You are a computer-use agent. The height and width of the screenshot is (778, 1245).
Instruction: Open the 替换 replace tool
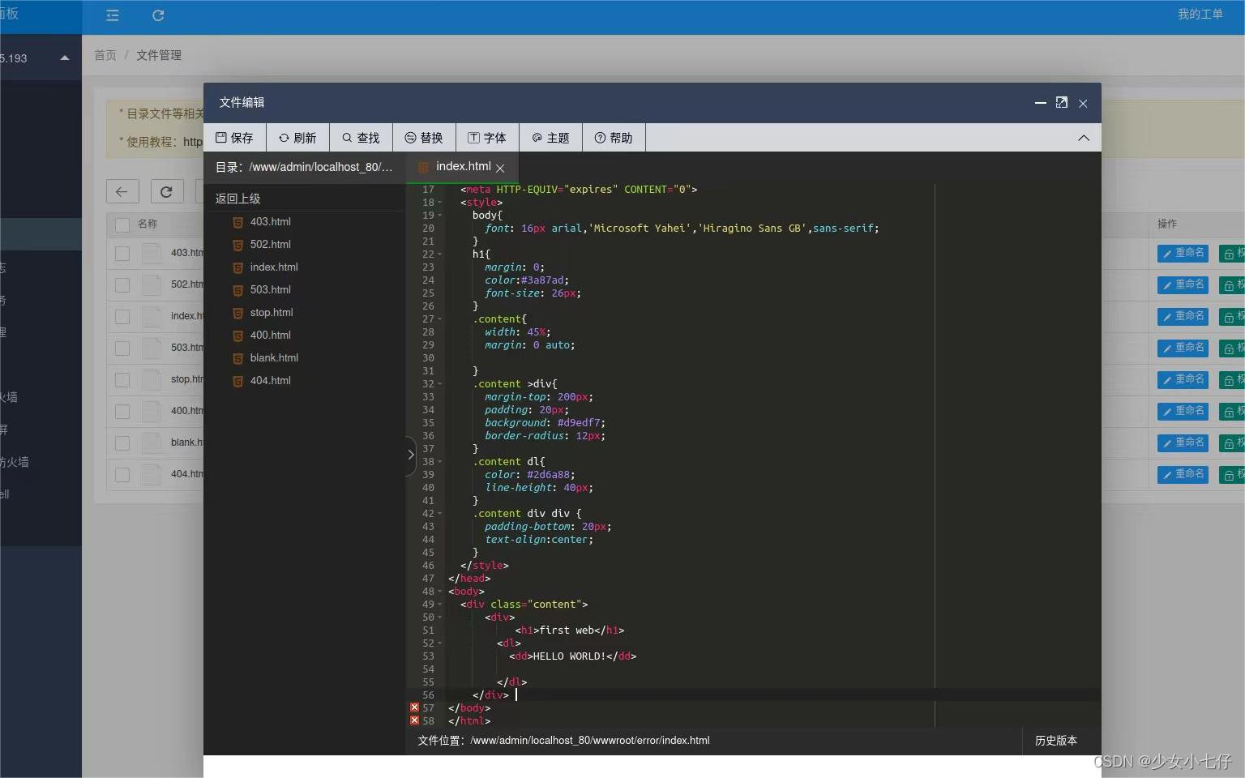[x=424, y=138]
